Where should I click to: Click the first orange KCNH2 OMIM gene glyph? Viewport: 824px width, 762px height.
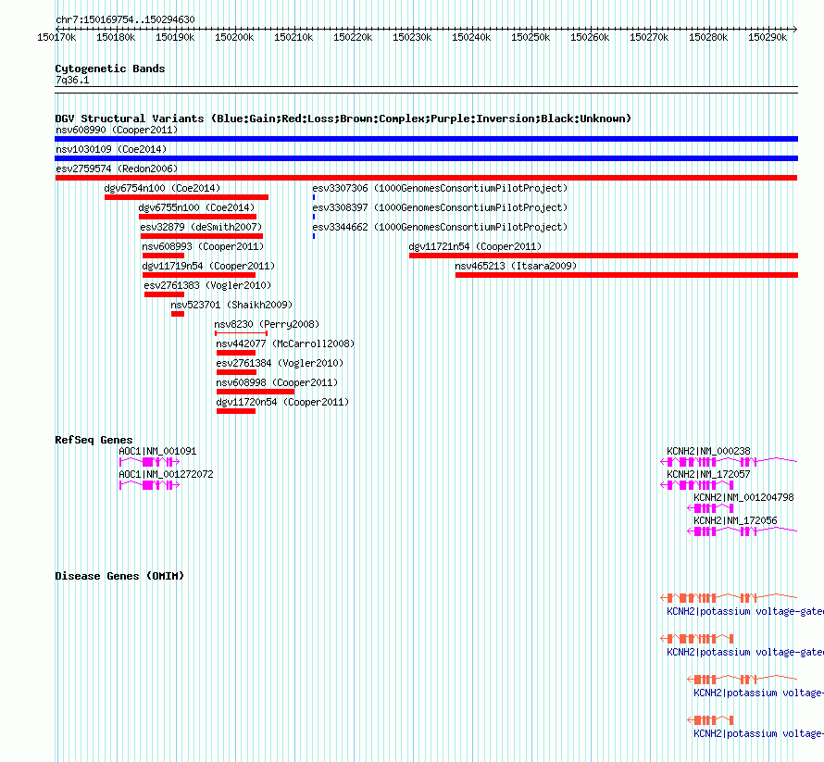[729, 597]
